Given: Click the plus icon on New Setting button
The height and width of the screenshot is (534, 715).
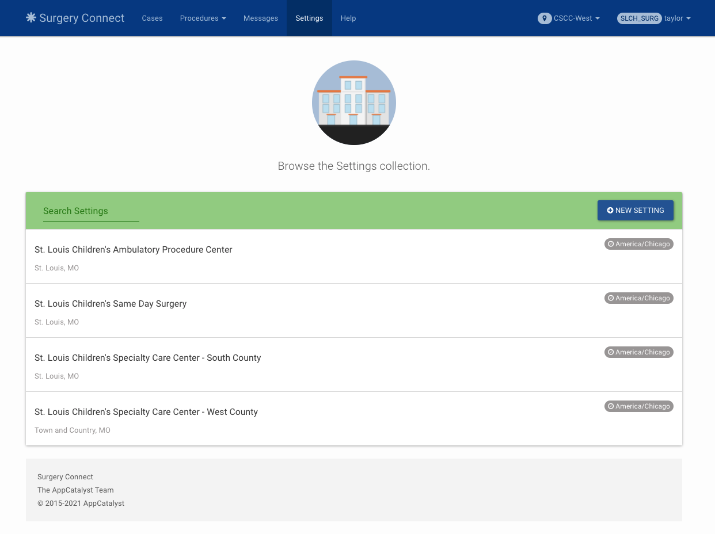Looking at the screenshot, I should pyautogui.click(x=610, y=211).
